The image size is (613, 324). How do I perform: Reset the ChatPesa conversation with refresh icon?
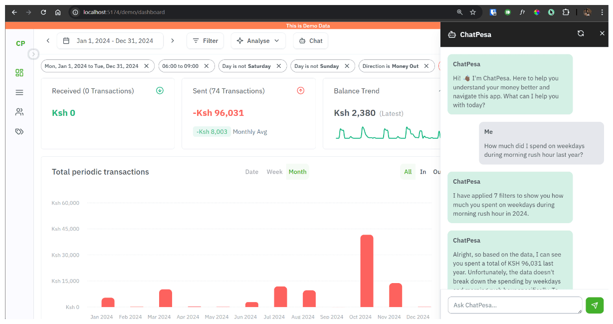tap(581, 33)
